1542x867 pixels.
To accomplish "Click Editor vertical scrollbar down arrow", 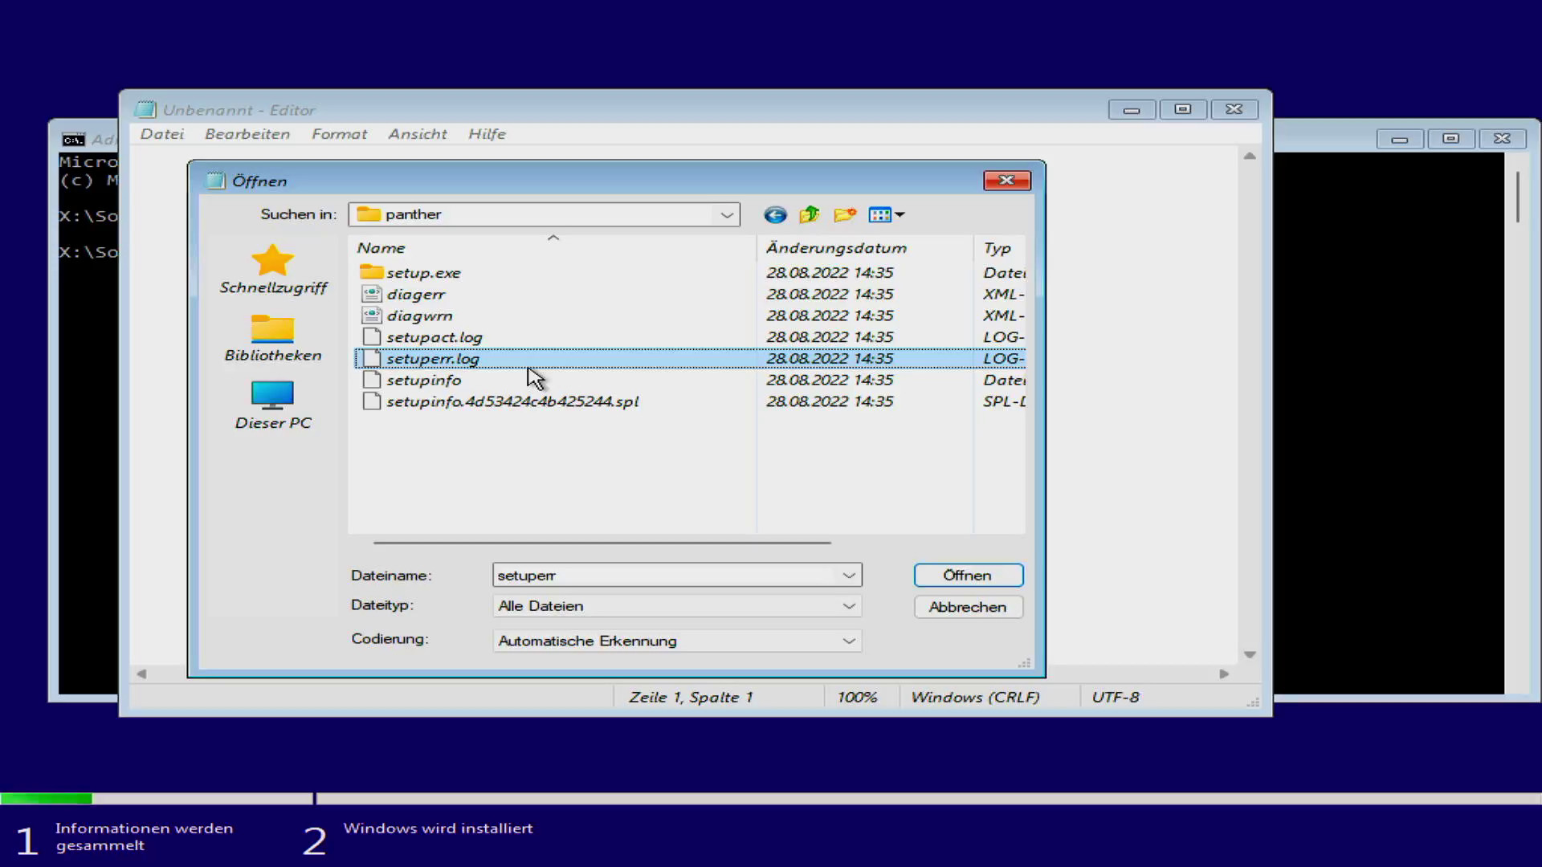I will [x=1250, y=655].
